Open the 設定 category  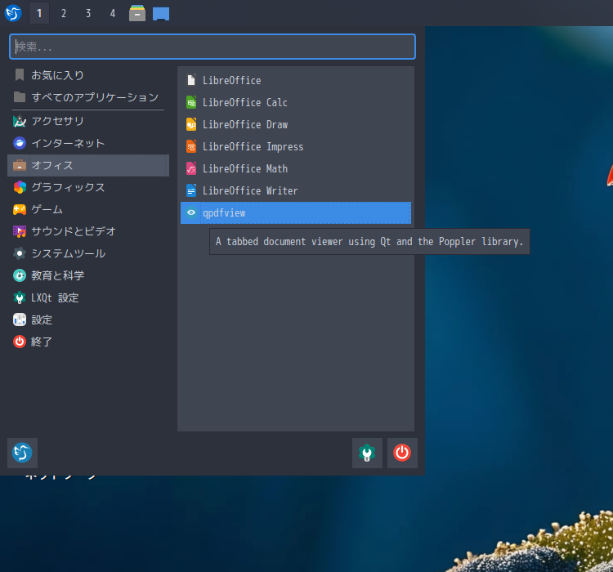click(x=88, y=320)
